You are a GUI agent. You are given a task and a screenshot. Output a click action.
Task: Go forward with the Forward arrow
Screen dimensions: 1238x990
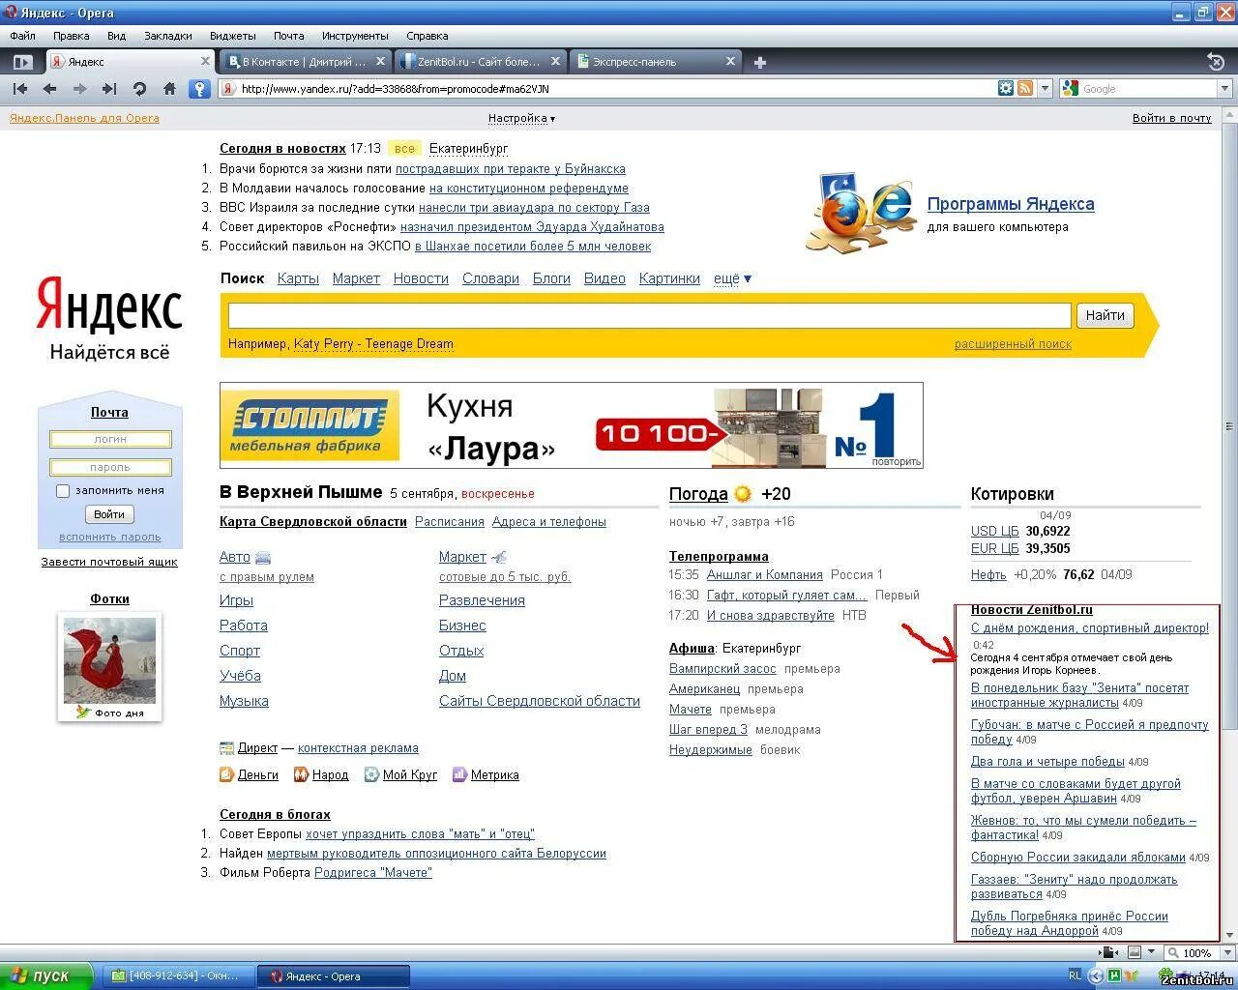[79, 89]
